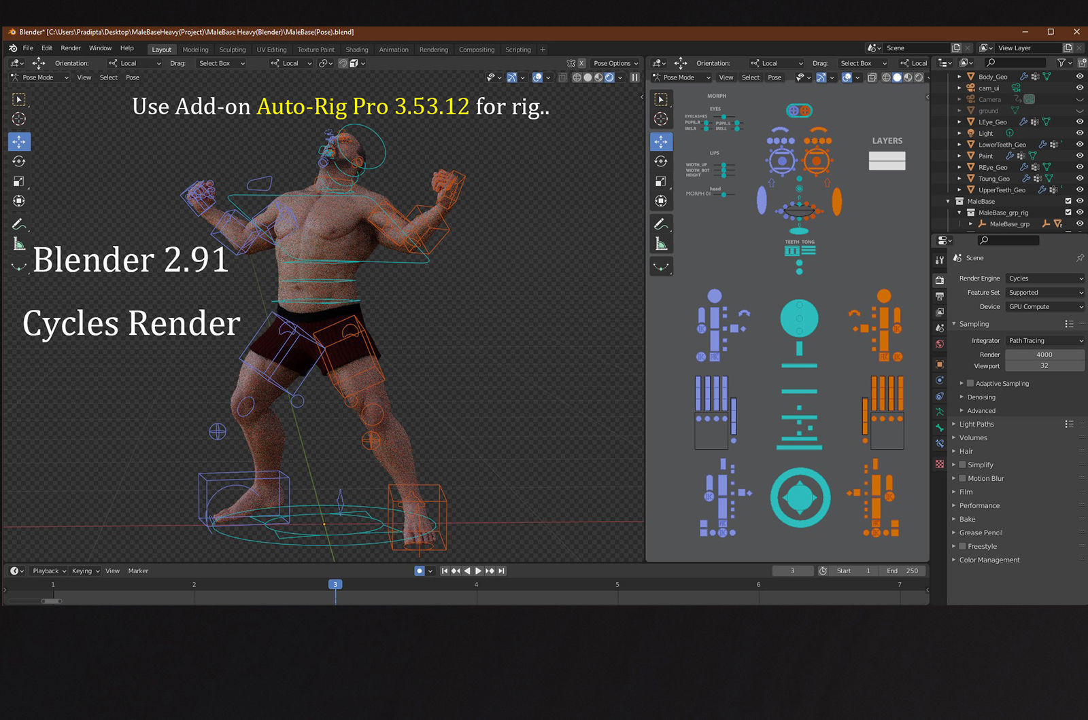Pause the left viewport render preview
The image size is (1088, 720).
[634, 77]
